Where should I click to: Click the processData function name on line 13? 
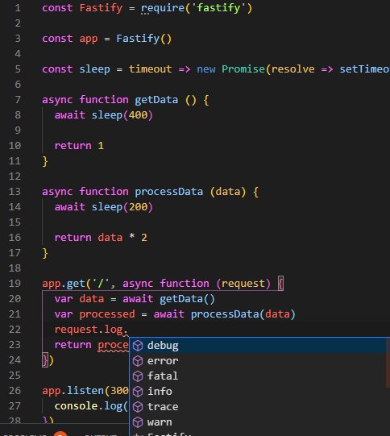[x=168, y=192]
